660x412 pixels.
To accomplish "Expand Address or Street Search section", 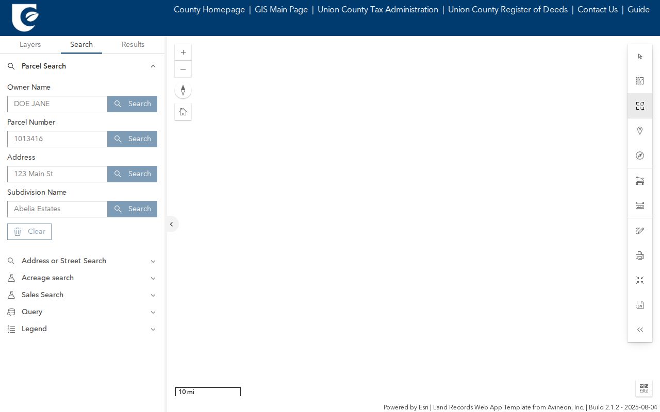I will 82,261.
